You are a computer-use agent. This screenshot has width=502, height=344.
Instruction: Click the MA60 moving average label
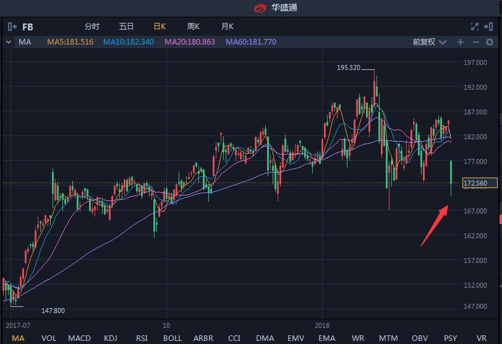(251, 42)
